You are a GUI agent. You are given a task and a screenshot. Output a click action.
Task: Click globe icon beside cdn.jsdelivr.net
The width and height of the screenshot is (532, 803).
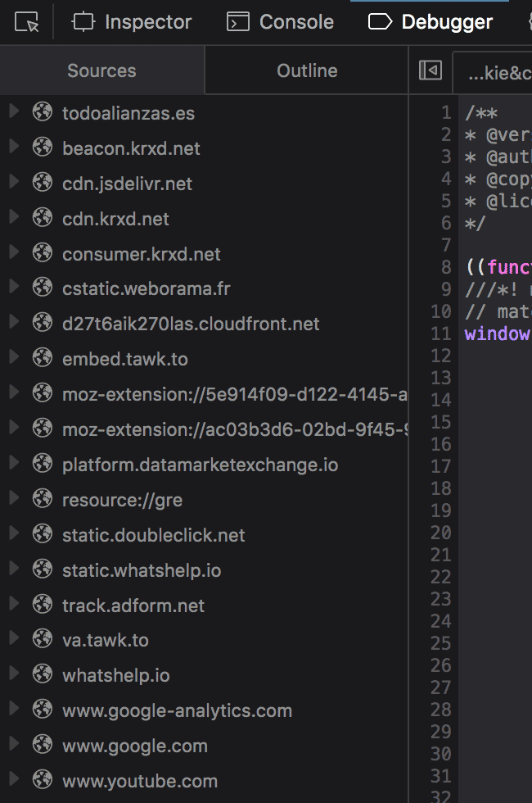coord(43,182)
